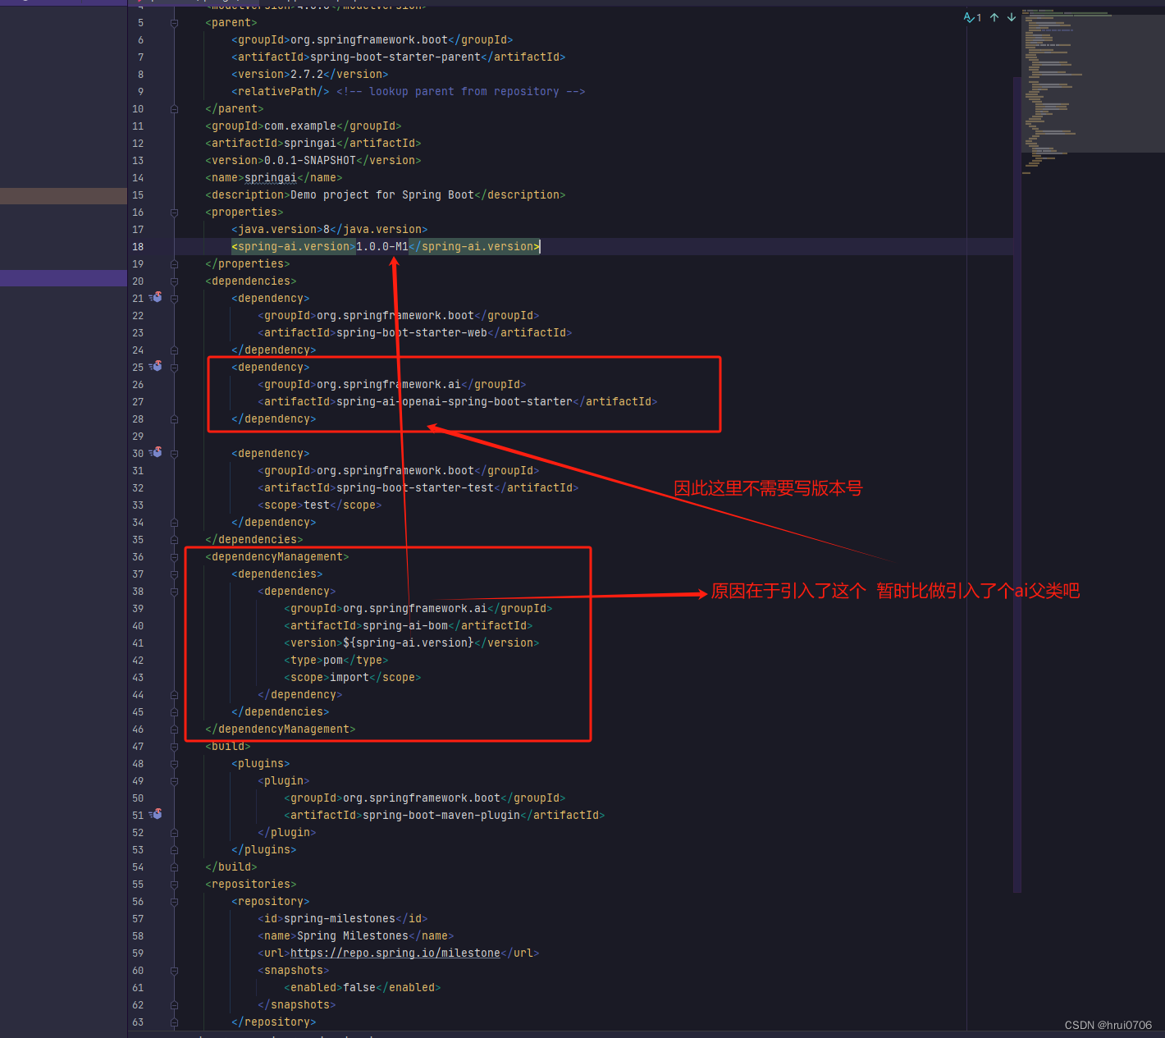
Task: Click the name Spring Milestones
Action: point(353,935)
